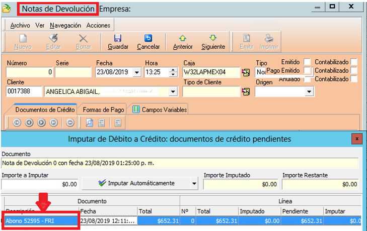Check the Pago Emitido checkbox
367x231 pixels.
307,71
